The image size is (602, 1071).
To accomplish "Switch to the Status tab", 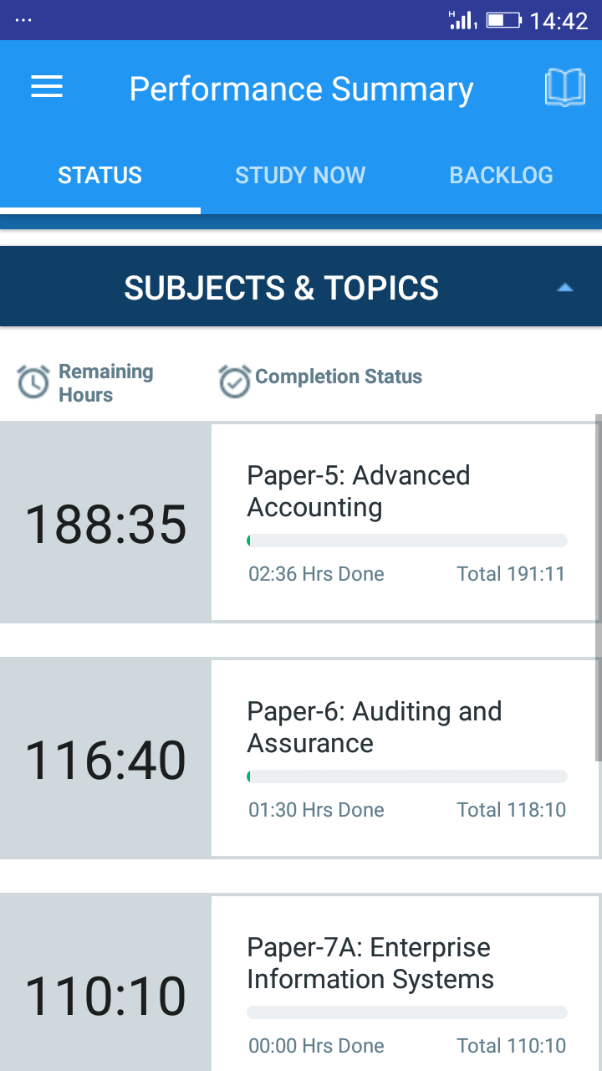I will click(100, 175).
